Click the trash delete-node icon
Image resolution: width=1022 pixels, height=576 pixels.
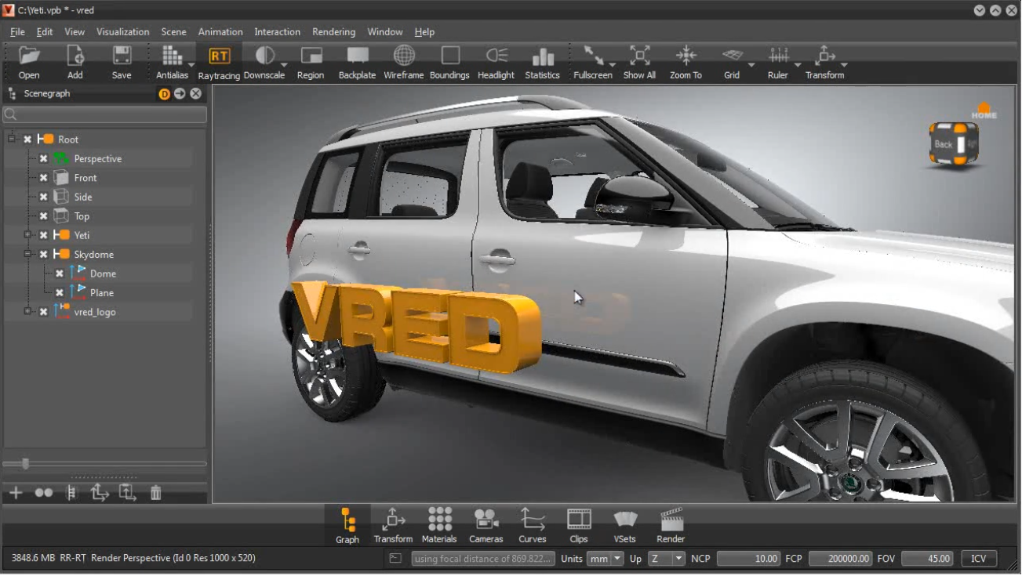pyautogui.click(x=156, y=492)
